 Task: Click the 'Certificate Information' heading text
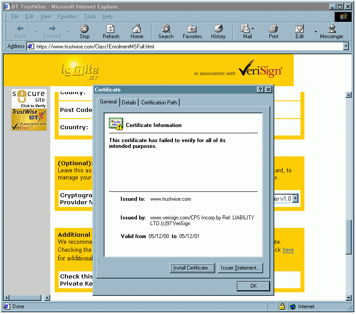154,125
